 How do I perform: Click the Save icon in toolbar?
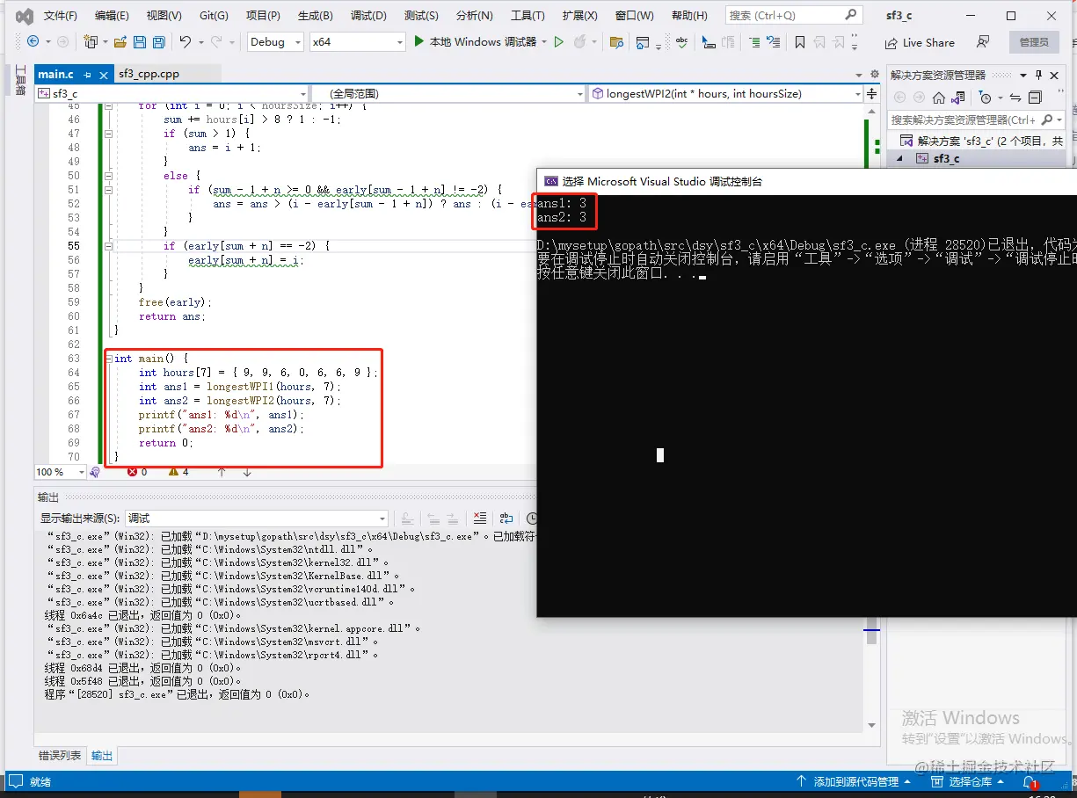coord(141,41)
